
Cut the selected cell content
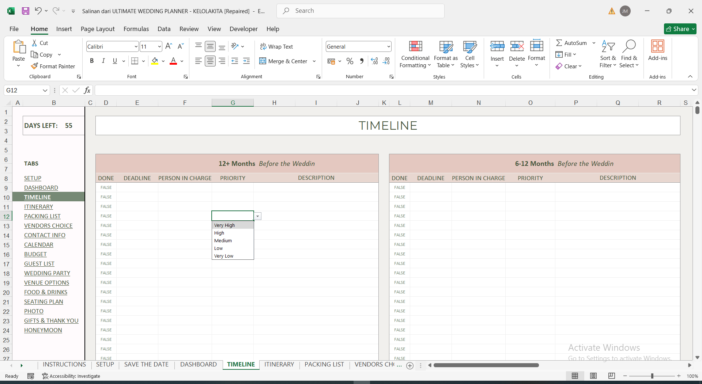click(x=40, y=43)
